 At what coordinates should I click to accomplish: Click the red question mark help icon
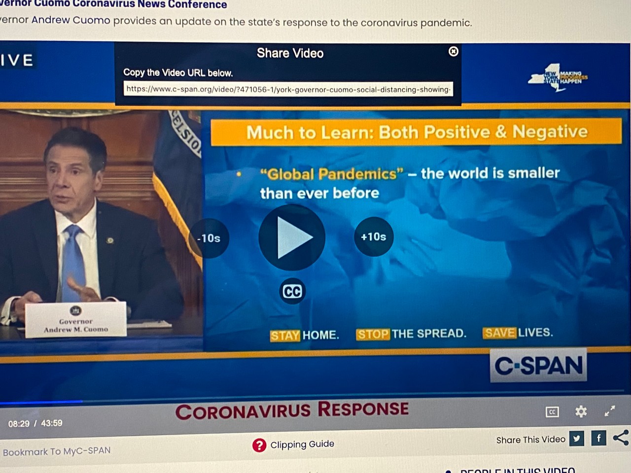(x=259, y=445)
